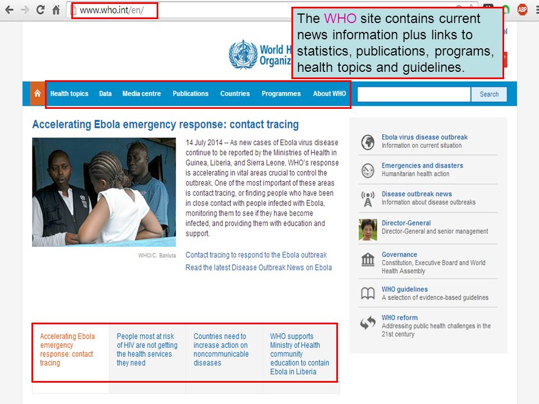539x404 pixels.
Task: Click the Search button
Action: [489, 94]
